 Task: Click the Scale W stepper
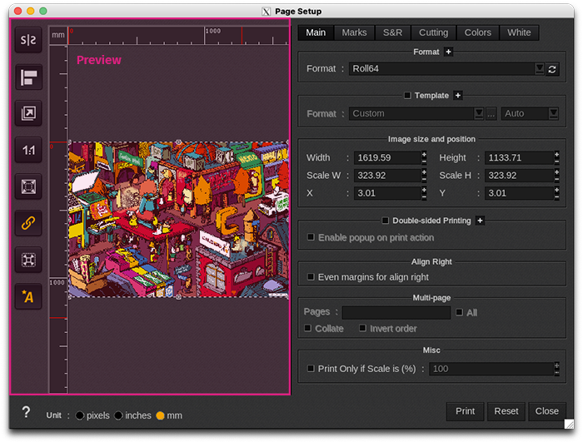(424, 176)
